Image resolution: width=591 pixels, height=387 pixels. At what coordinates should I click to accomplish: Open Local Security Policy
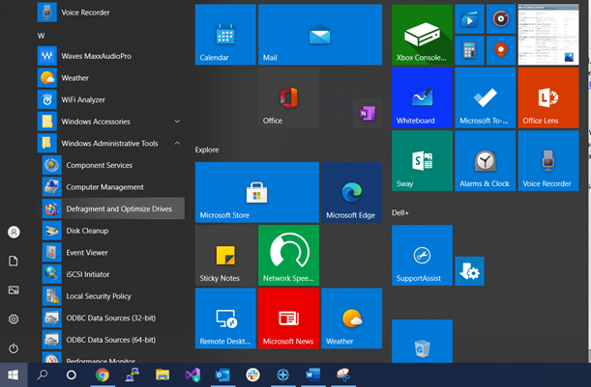(x=113, y=296)
